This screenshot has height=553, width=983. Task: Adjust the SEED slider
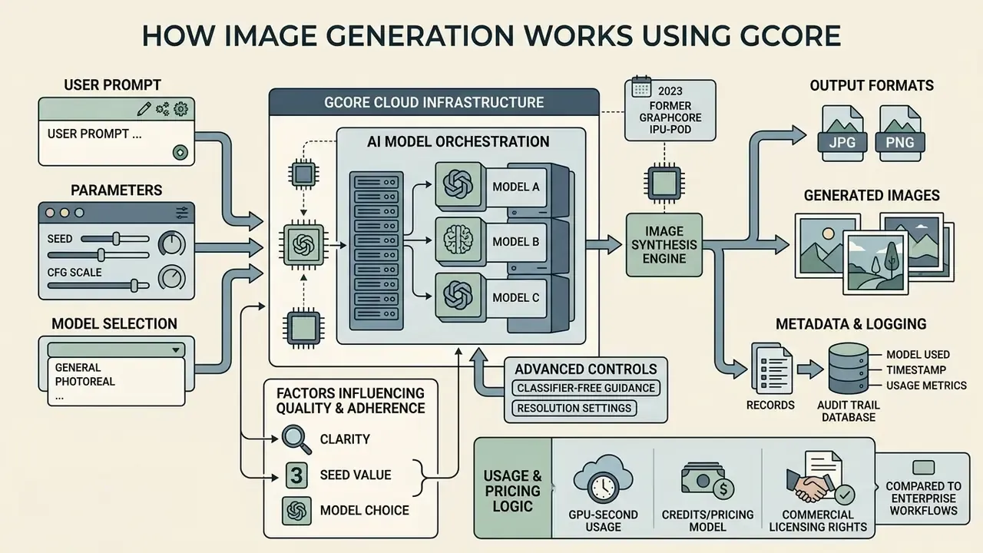click(x=115, y=239)
